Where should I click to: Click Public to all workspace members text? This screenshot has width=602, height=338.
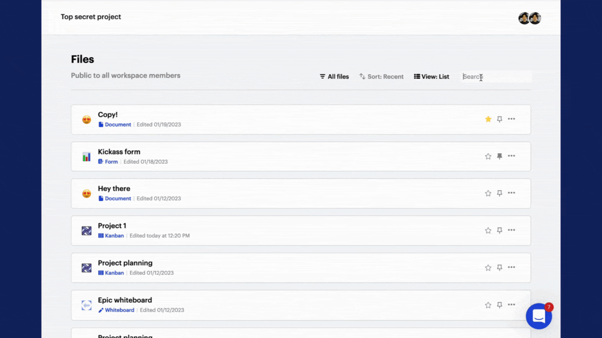125,76
